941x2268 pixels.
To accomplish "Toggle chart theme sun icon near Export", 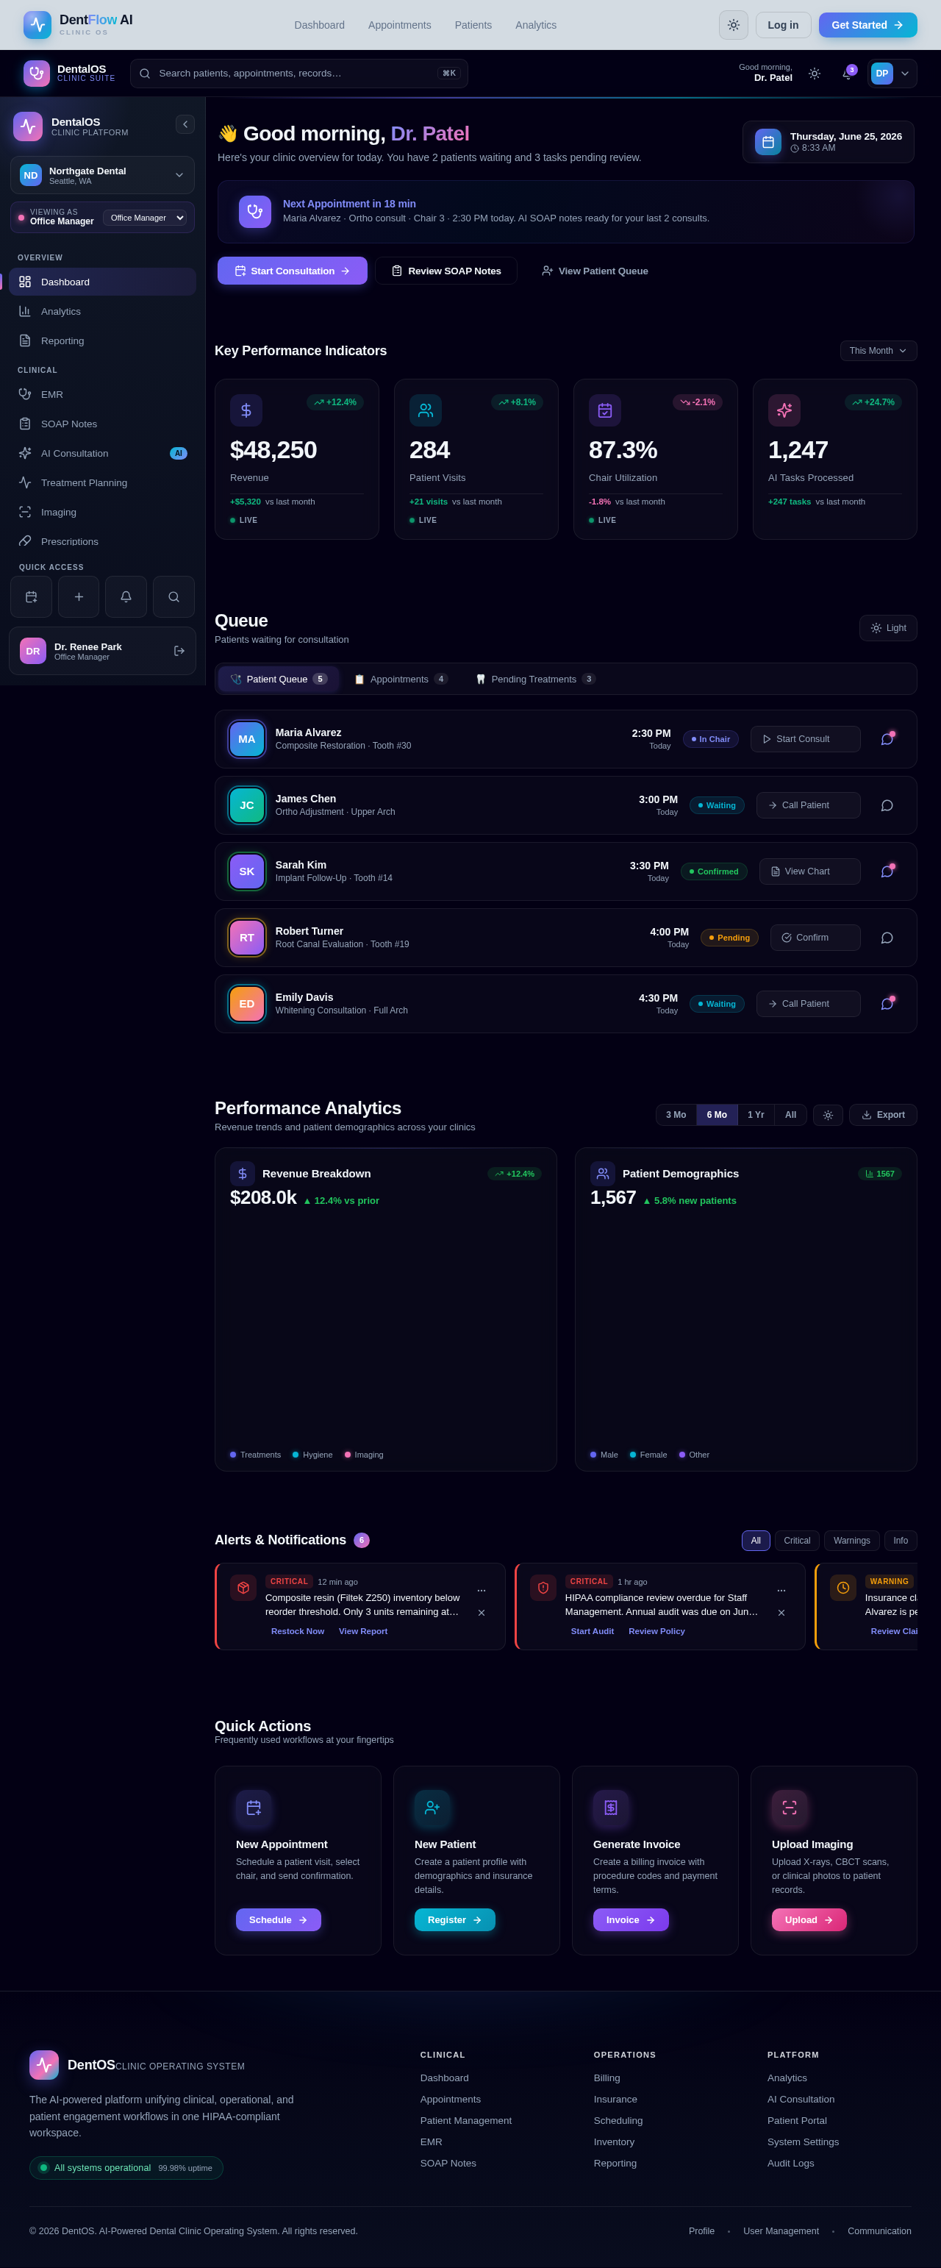I will tap(829, 1115).
